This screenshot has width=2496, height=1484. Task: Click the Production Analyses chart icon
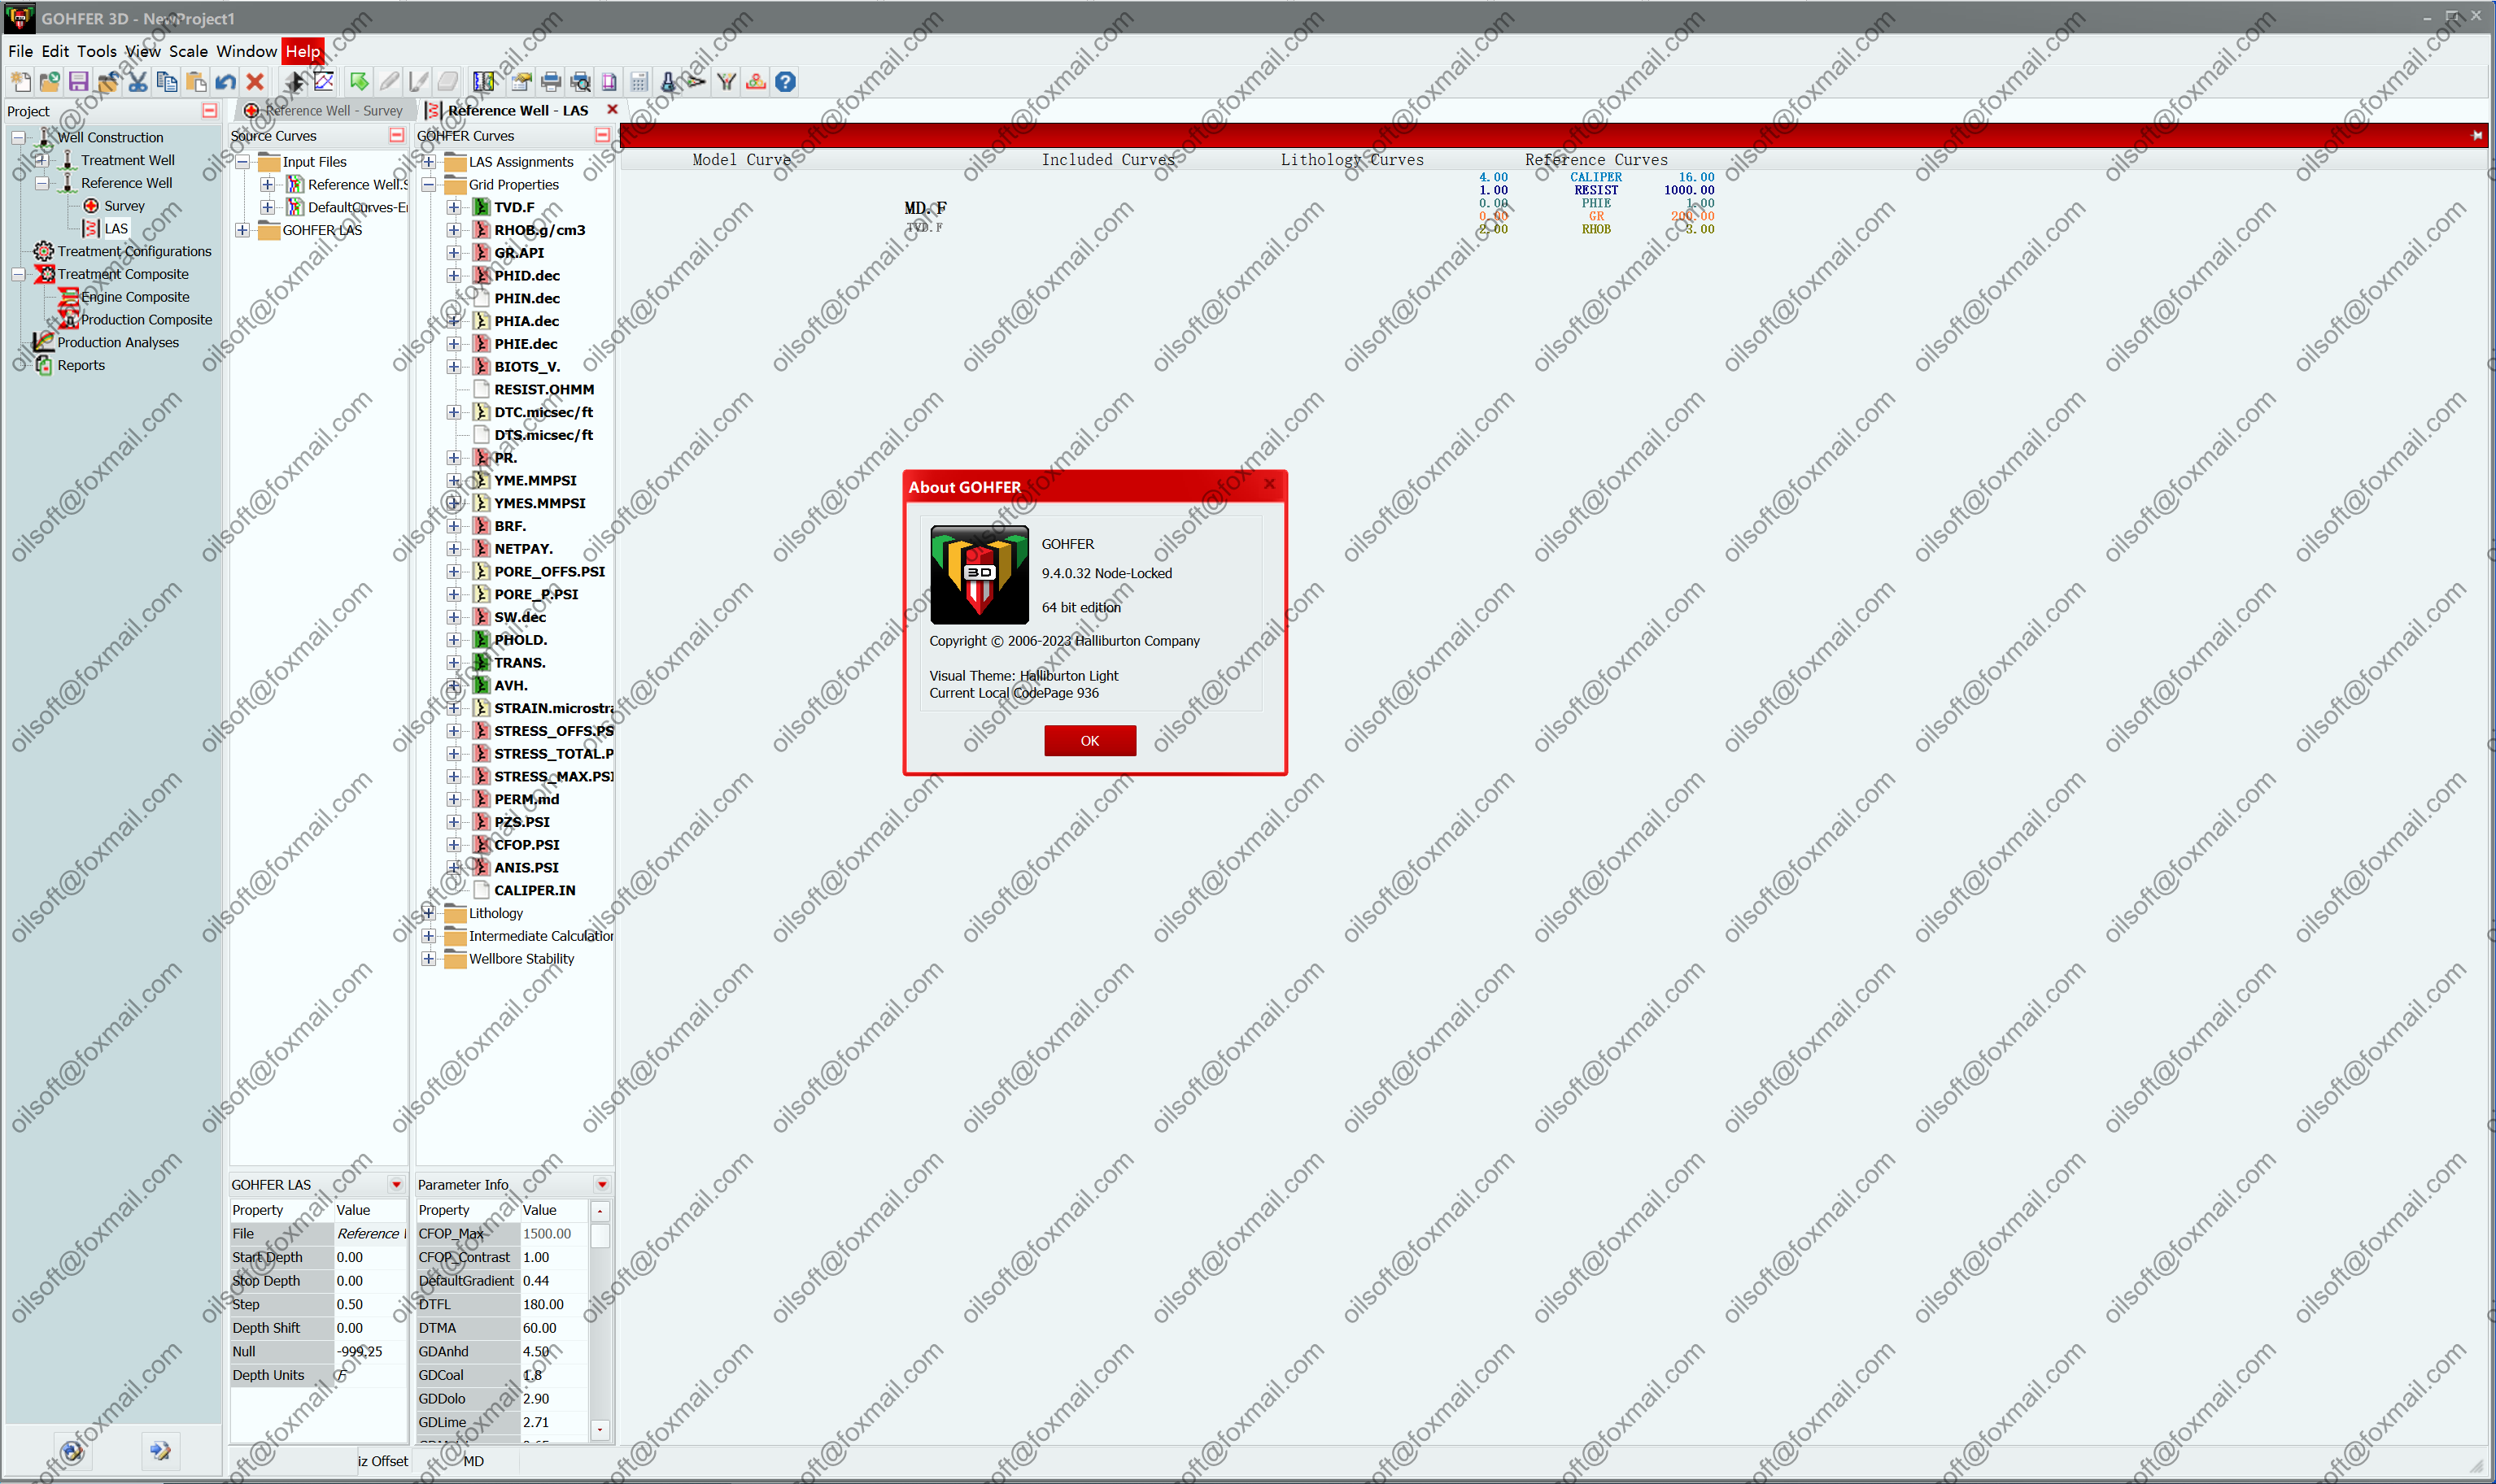[43, 342]
